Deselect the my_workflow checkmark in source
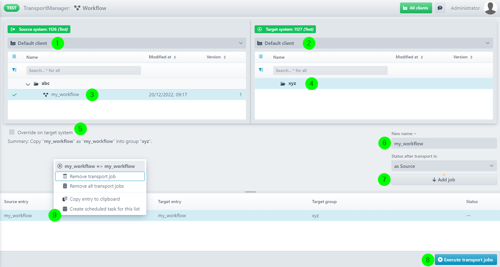The height and width of the screenshot is (267, 500). 15,95
